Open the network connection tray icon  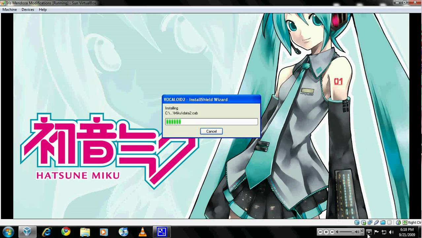pos(384,232)
